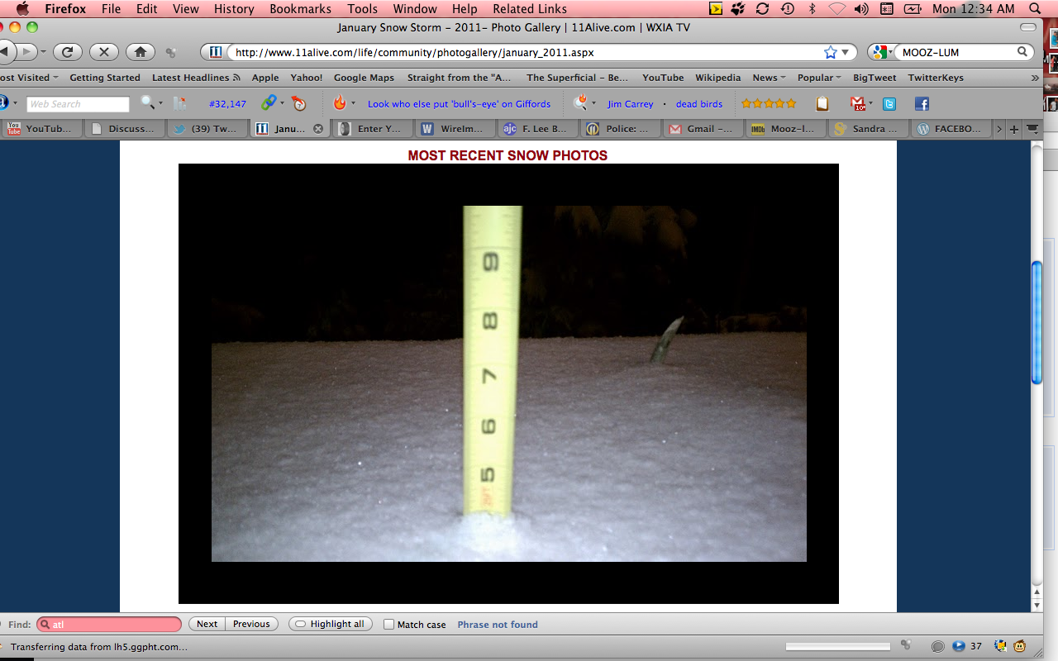Click in the Find text field

pos(114,625)
